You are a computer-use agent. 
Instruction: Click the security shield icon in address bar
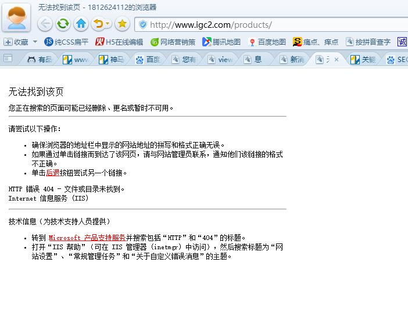[x=142, y=25]
